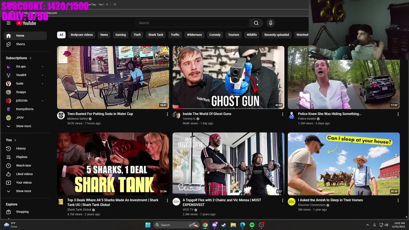409x230 pixels.
Task: Open Home in the sidebar
Action: [25, 35]
